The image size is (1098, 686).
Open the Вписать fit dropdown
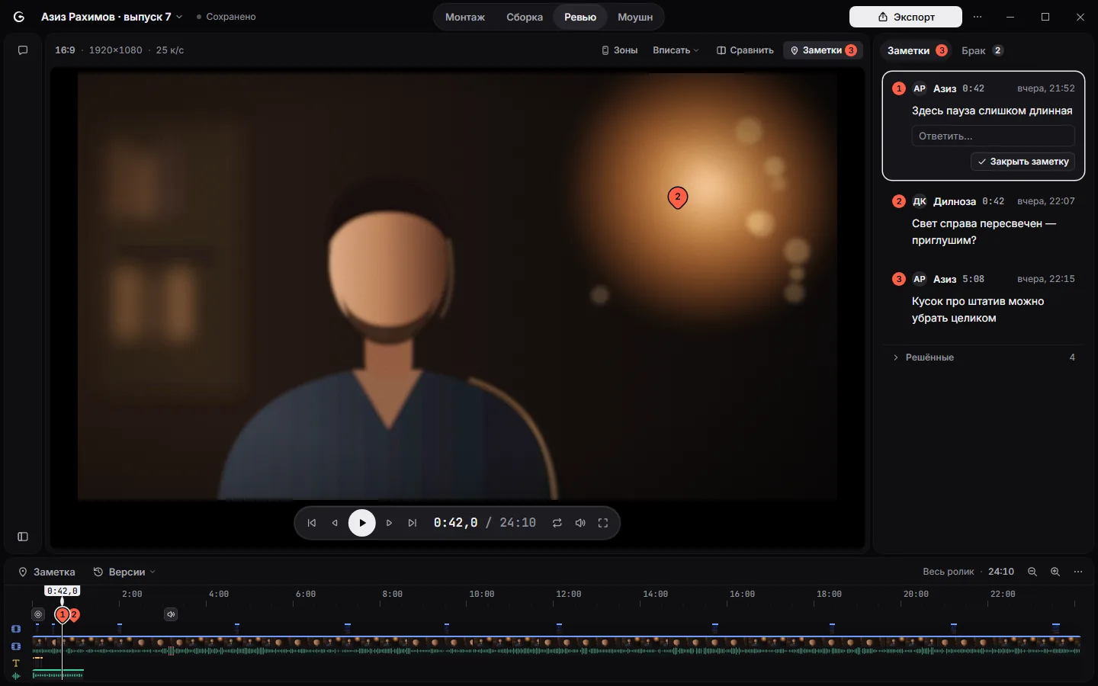pyautogui.click(x=676, y=50)
